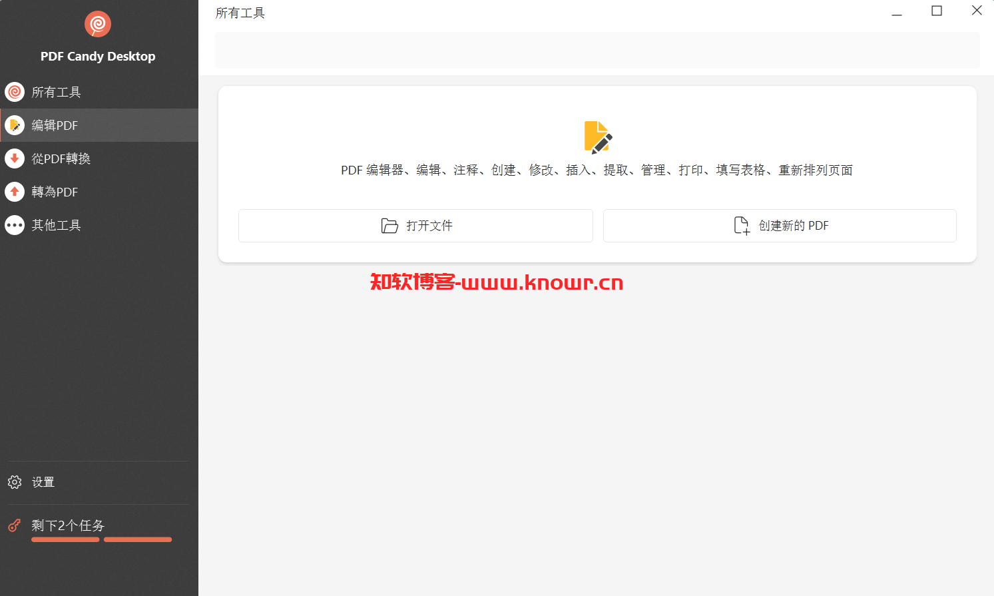Create a new PDF with 创建新的 PDF
This screenshot has width=994, height=596.
pos(780,226)
